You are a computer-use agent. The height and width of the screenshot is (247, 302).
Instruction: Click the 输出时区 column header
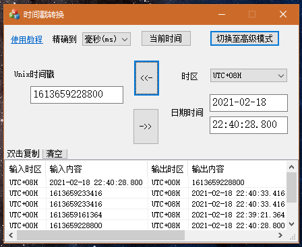click(x=168, y=169)
